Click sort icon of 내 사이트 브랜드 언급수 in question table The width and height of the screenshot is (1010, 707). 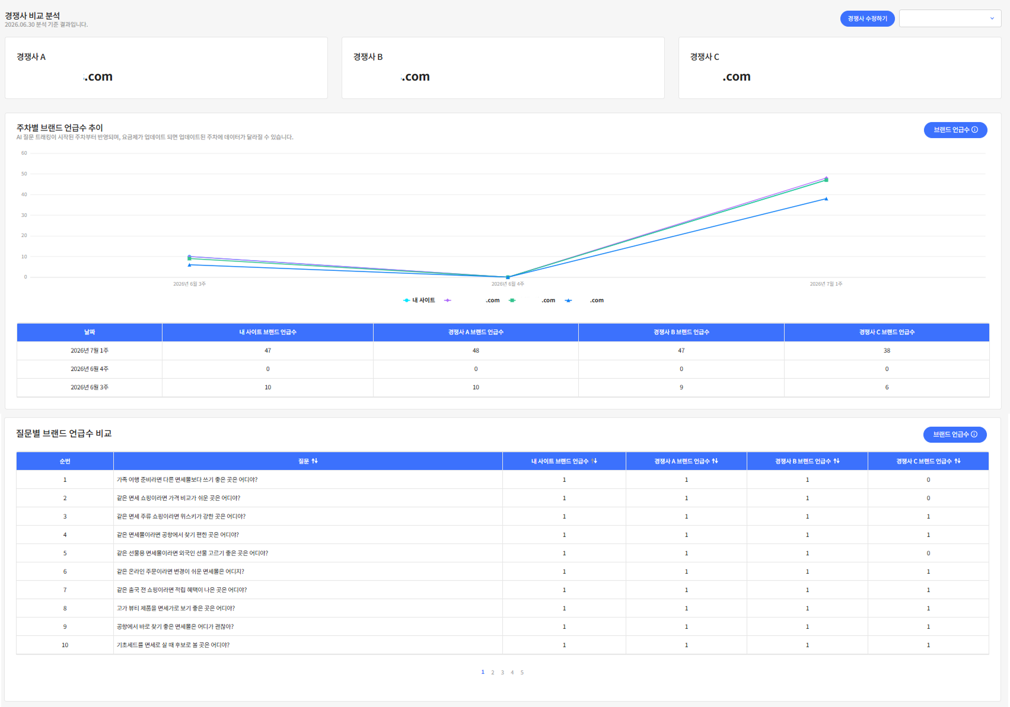(594, 461)
